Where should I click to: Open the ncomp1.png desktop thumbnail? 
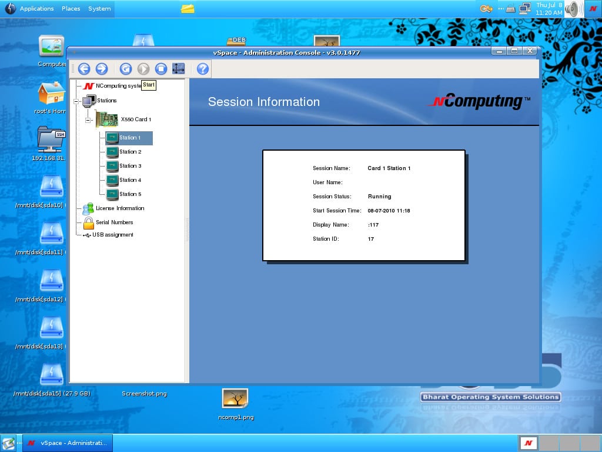pyautogui.click(x=235, y=399)
